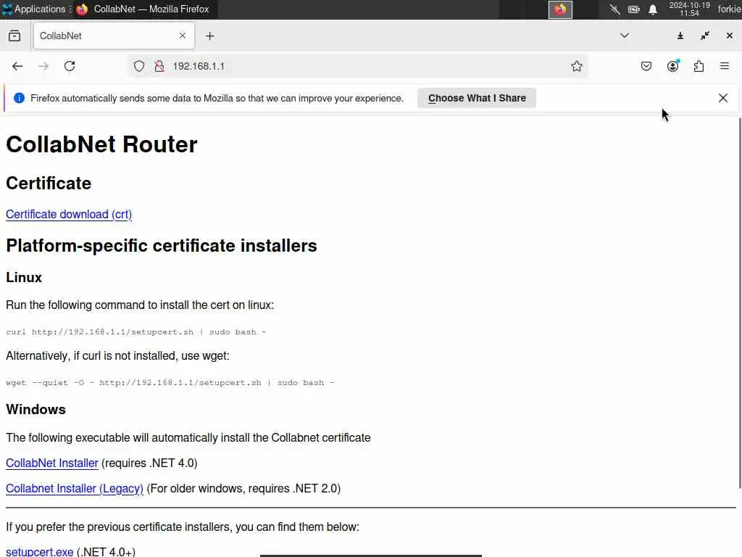Click the Certificate heading

[x=49, y=183]
